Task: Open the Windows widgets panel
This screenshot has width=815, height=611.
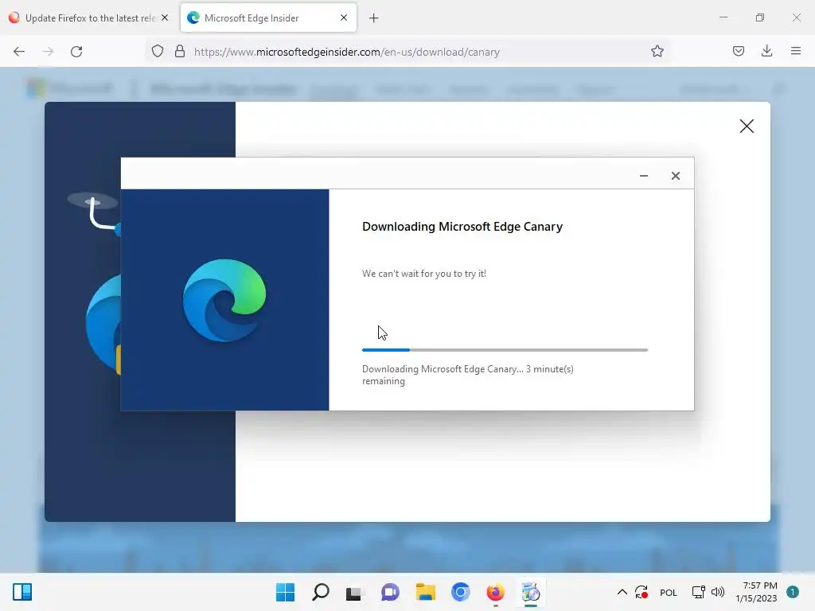Action: pyautogui.click(x=22, y=592)
